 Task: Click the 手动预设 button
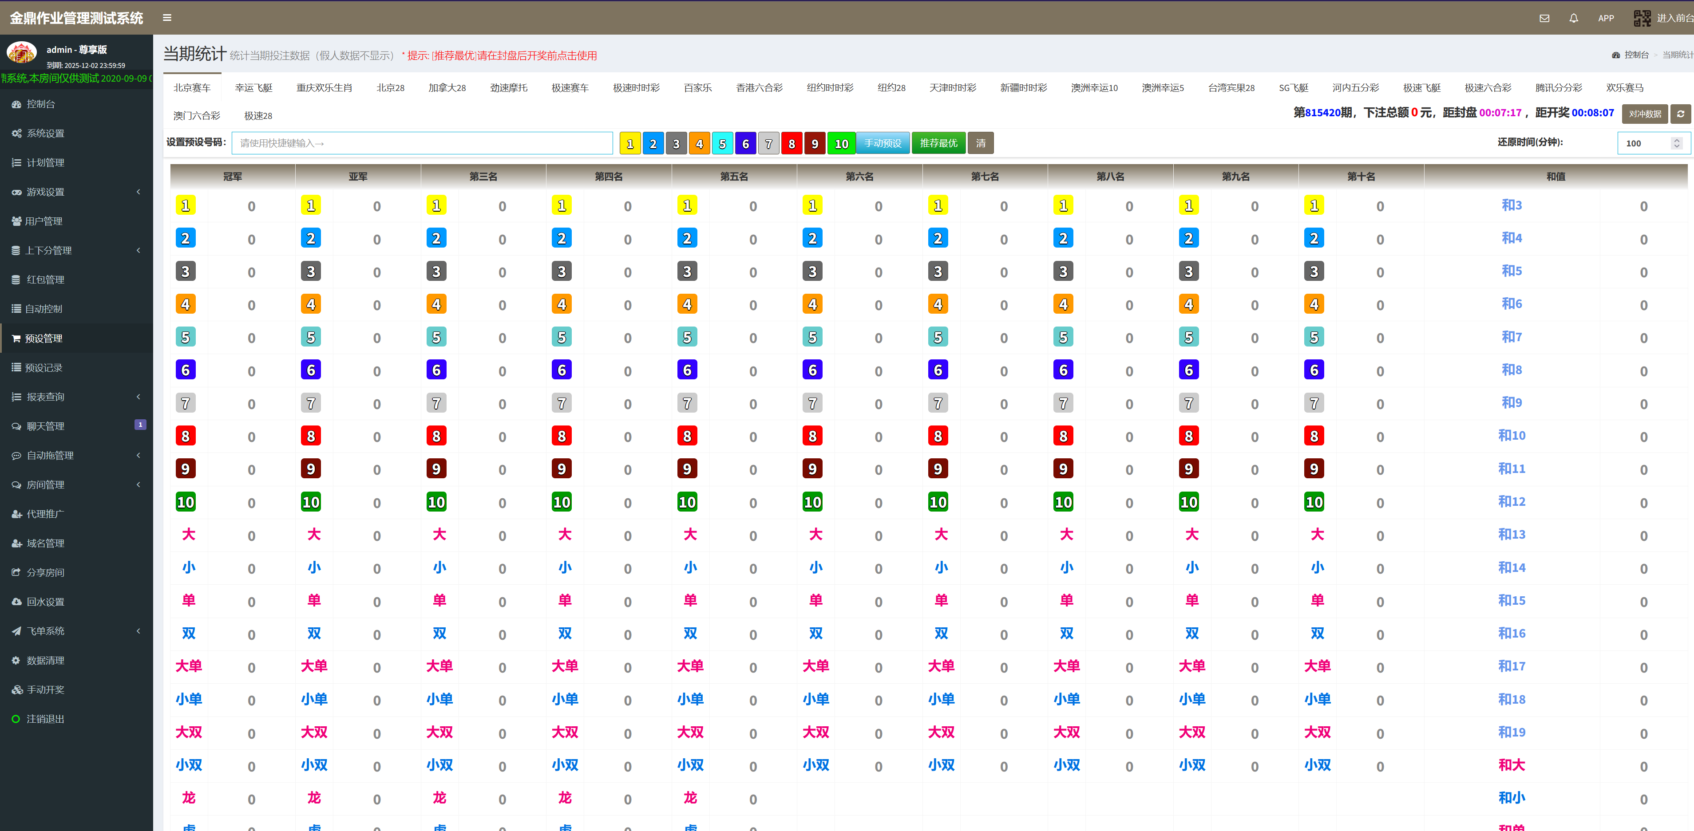[883, 143]
